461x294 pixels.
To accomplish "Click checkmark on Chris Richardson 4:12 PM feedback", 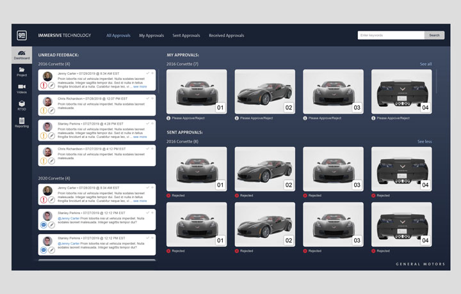I will pos(148,148).
